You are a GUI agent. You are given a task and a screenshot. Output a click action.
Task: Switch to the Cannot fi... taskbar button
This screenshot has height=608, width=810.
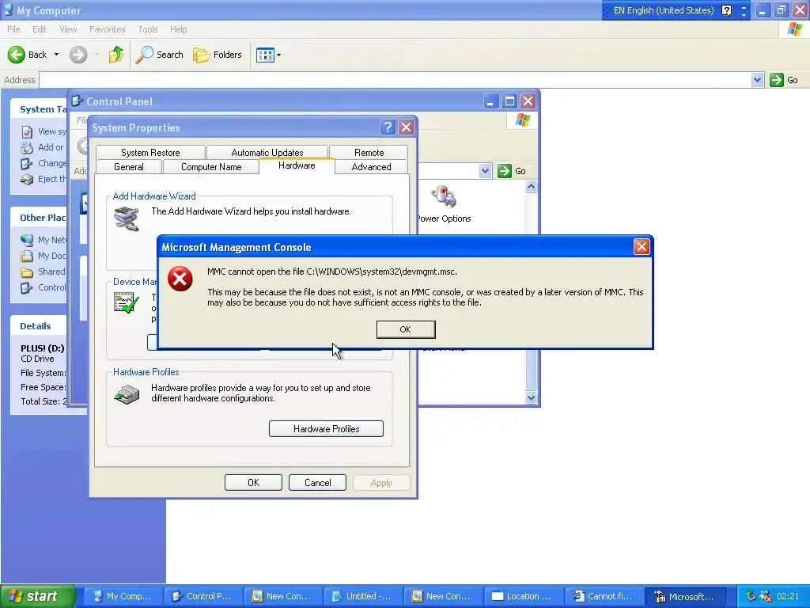tap(604, 596)
